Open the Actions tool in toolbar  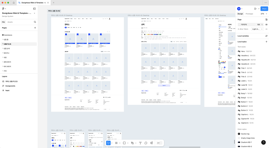[152, 143]
